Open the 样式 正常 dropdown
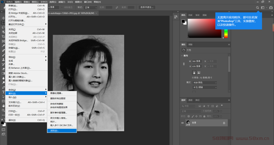Image resolution: width=274 pixels, height=145 pixels. [91, 8]
